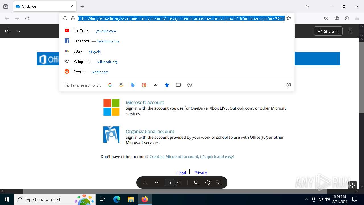Select the Wikipedia suggestion

point(177,61)
